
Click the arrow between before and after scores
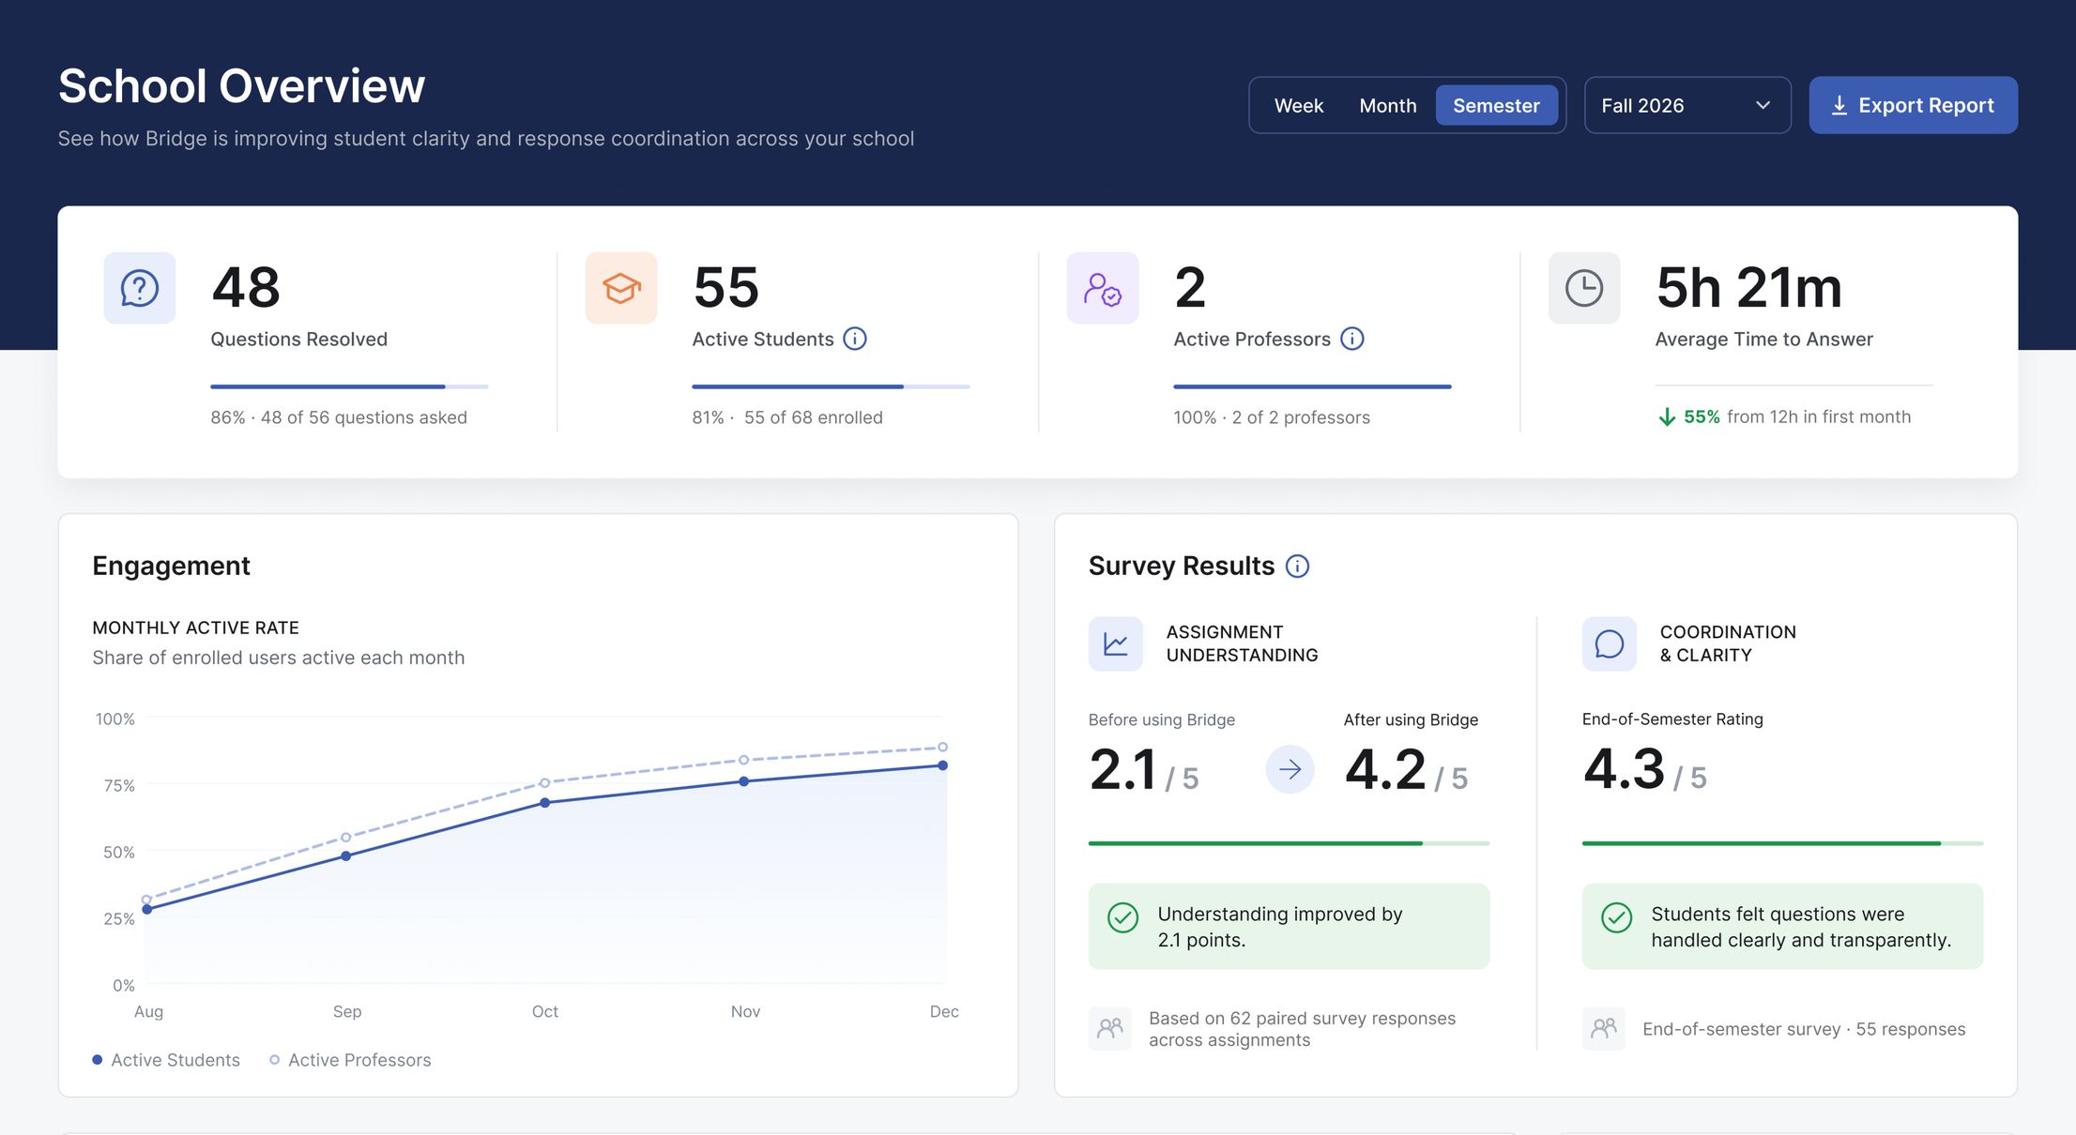(1290, 769)
